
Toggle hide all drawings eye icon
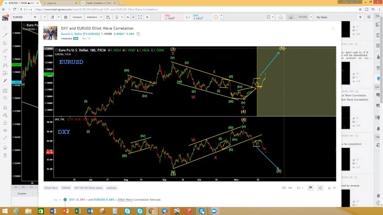(5, 130)
